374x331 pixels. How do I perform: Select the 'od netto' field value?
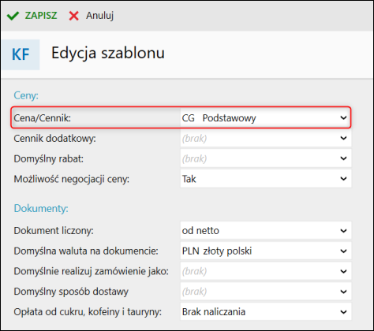point(200,231)
